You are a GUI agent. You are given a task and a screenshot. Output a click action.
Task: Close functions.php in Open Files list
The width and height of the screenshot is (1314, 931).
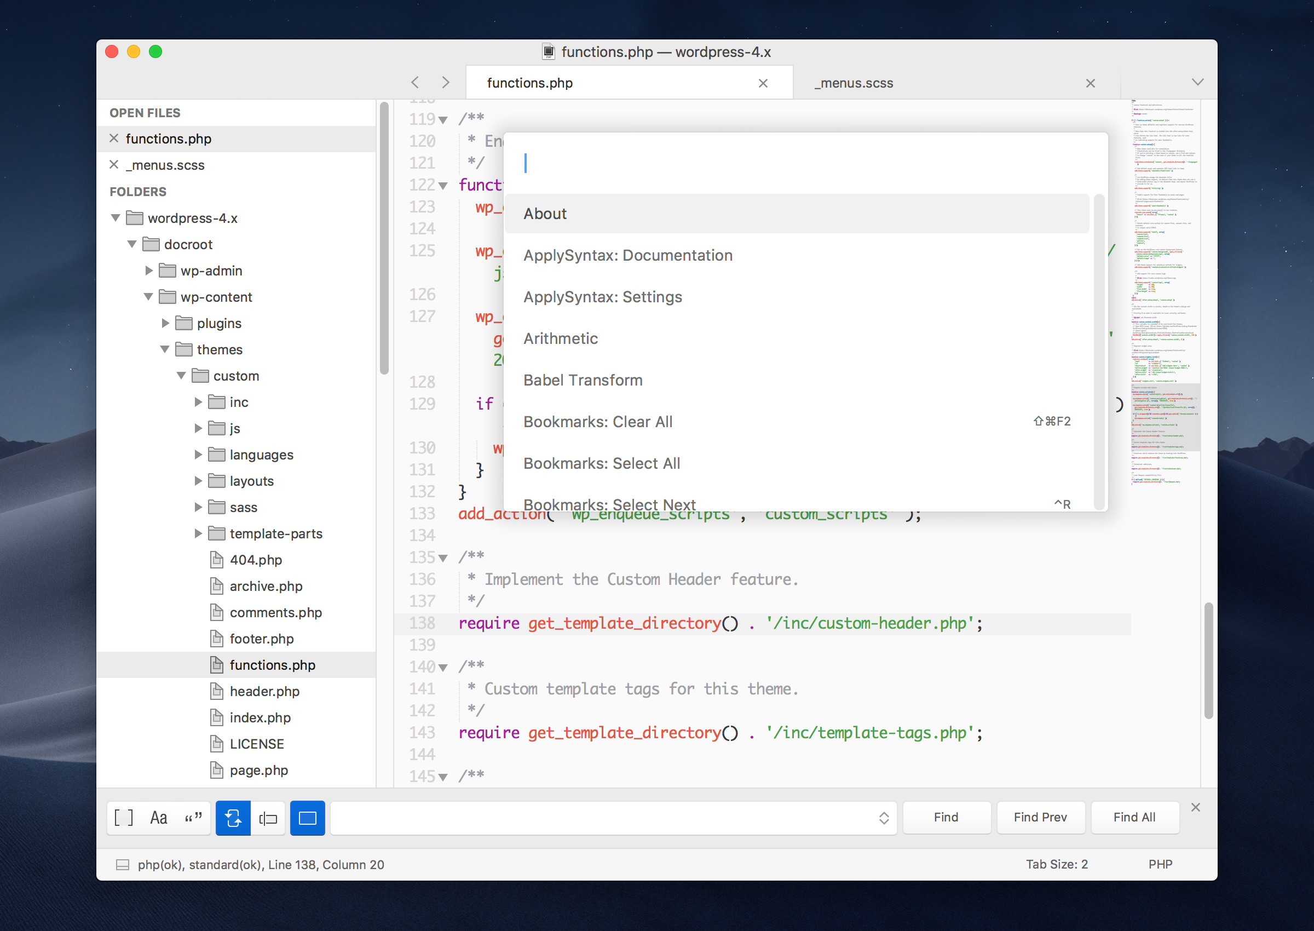(114, 138)
